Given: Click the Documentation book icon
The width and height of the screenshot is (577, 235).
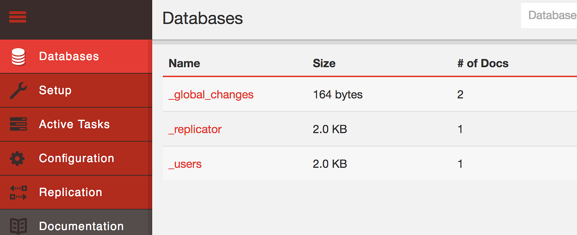Looking at the screenshot, I should (18, 226).
